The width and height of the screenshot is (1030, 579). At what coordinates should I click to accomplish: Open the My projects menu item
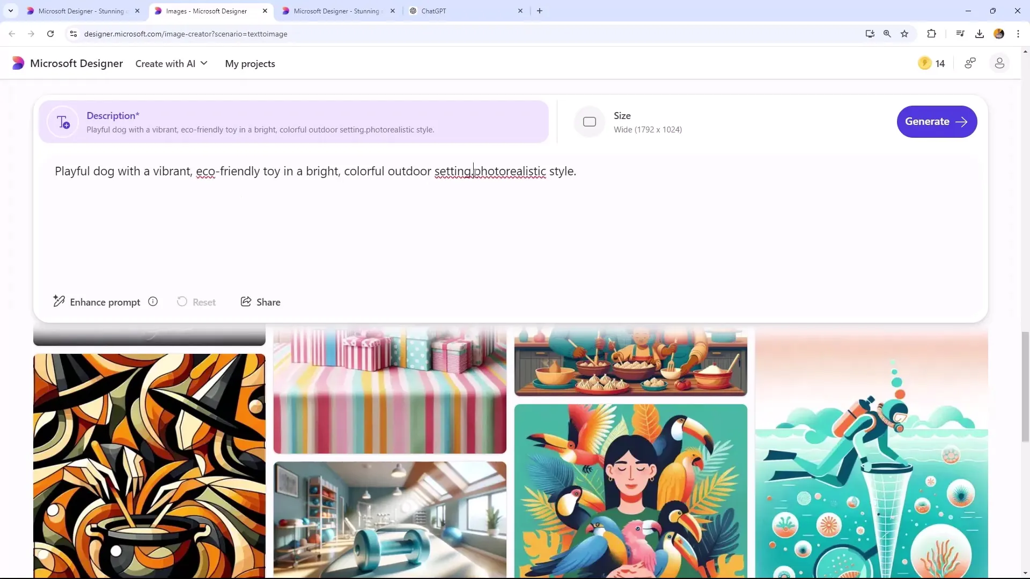tap(249, 63)
